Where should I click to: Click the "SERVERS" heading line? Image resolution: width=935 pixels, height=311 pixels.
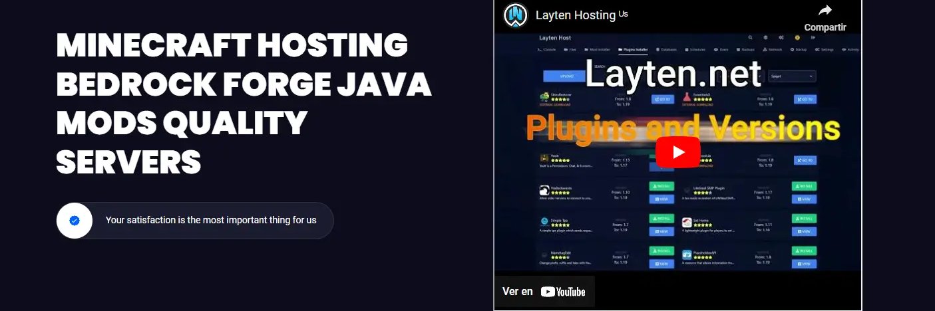[128, 161]
